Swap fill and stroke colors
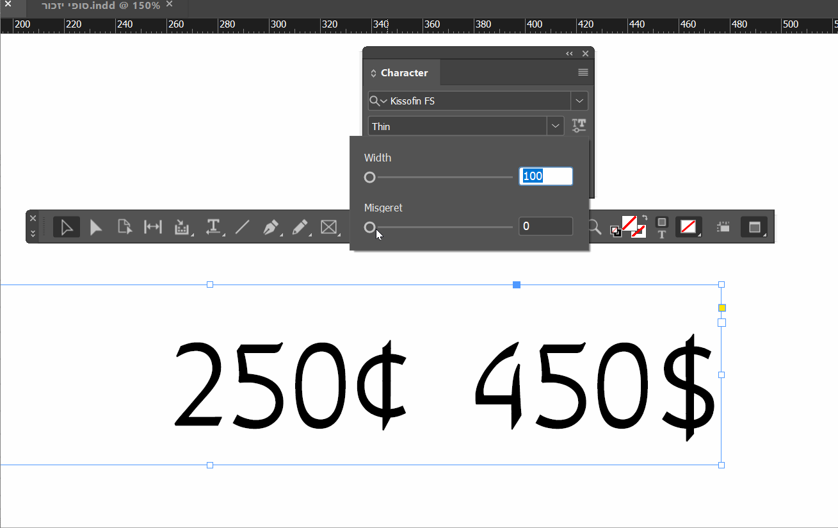Image resolution: width=838 pixels, height=528 pixels. click(x=644, y=219)
